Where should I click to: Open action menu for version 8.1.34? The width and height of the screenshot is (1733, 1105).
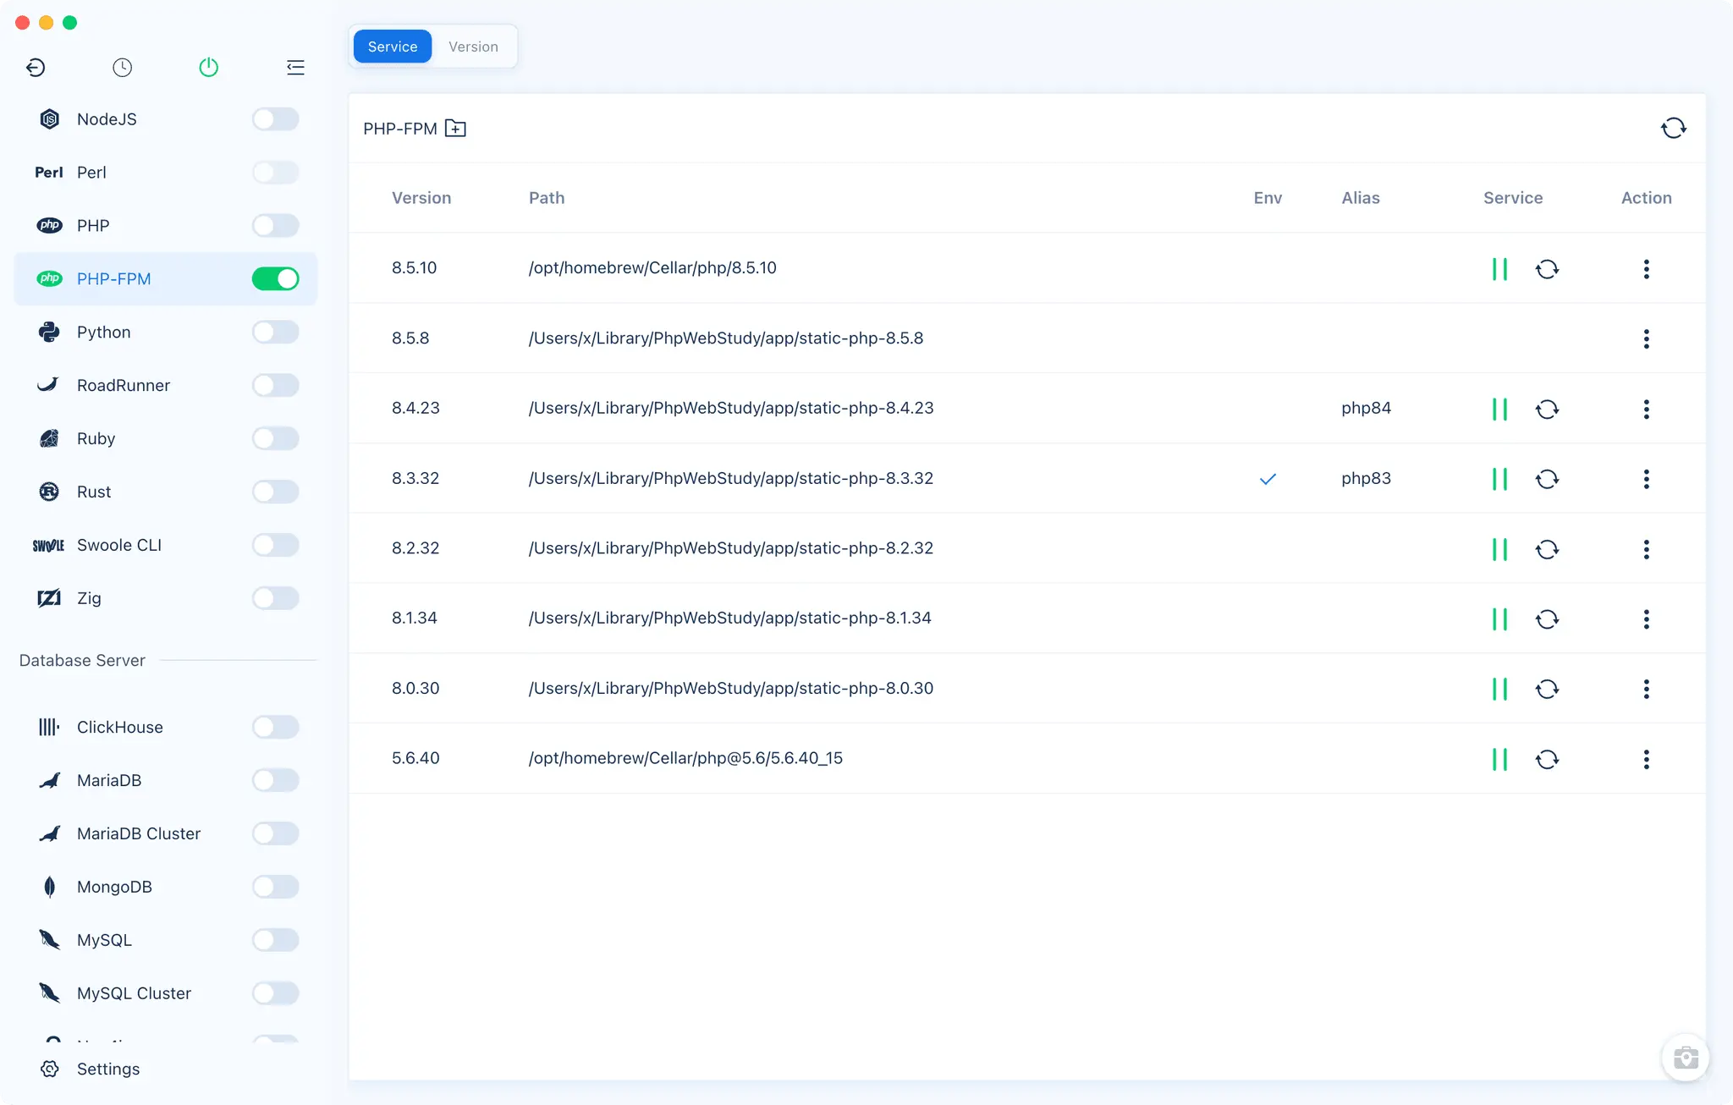coord(1646,619)
